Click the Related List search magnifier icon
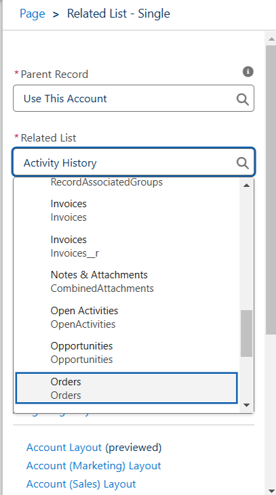 (x=243, y=163)
